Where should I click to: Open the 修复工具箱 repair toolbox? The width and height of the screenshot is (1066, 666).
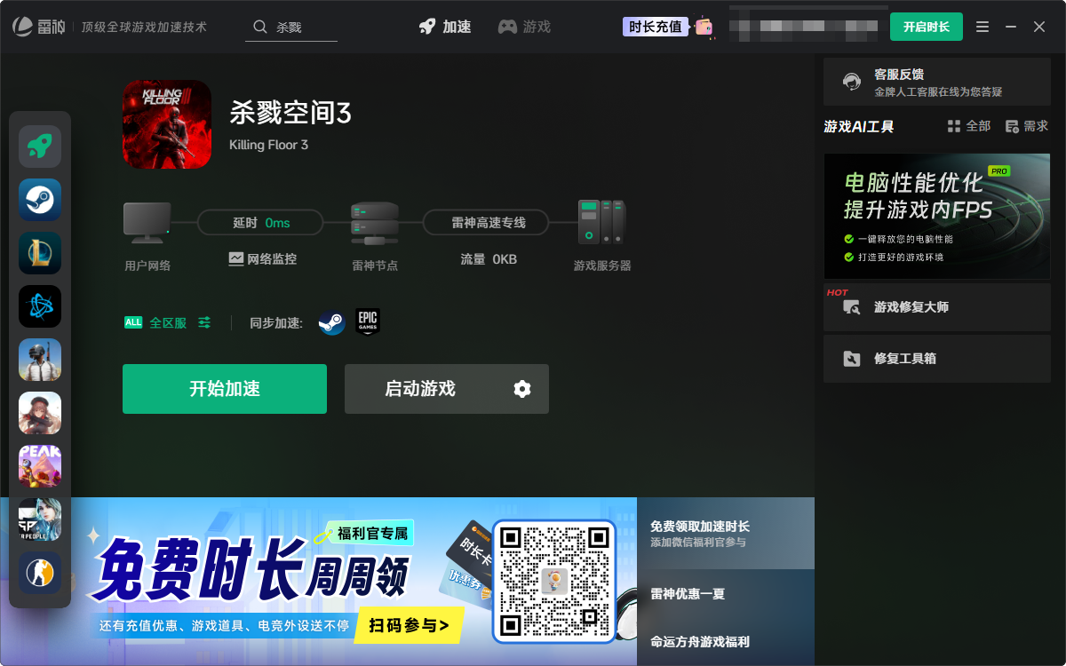[x=936, y=358]
